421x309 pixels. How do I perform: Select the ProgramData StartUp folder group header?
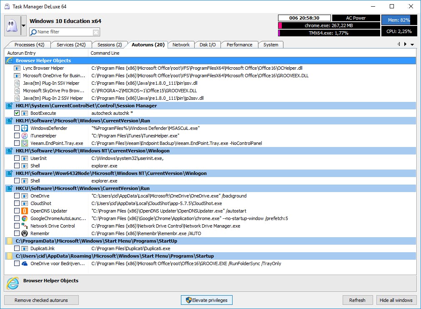(210, 241)
